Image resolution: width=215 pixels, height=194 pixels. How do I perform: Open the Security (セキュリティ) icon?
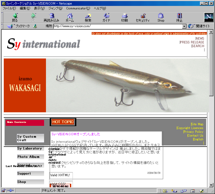click(143, 18)
